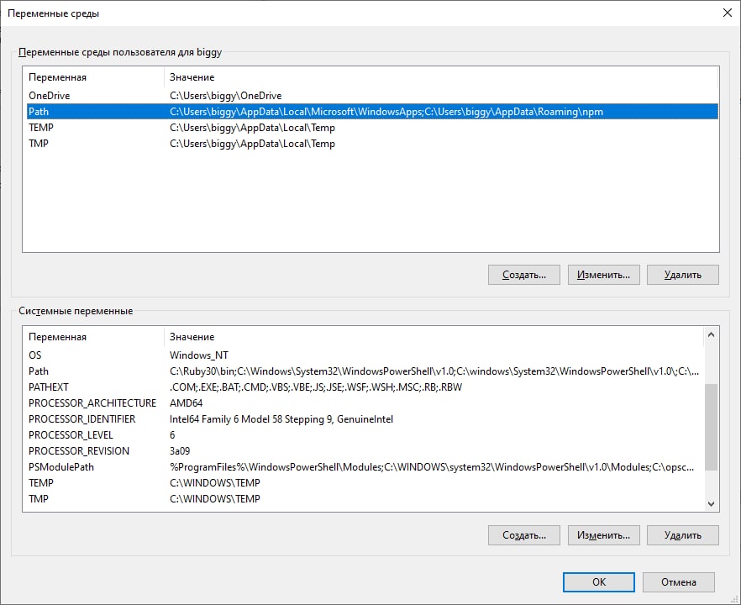Select PROCESSOR_ARCHITECTURE variable row
This screenshot has height=605, width=741.
364,403
